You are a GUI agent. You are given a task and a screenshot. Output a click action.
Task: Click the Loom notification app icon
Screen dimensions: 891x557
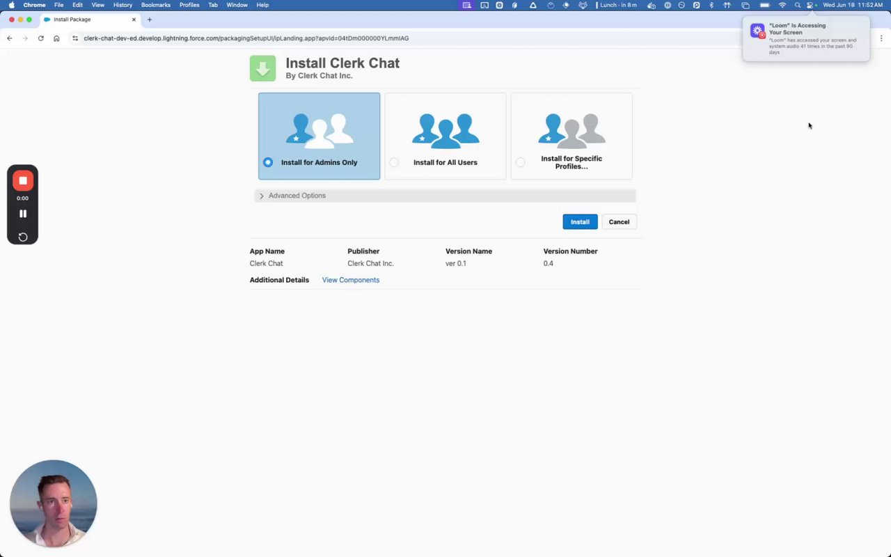point(757,31)
